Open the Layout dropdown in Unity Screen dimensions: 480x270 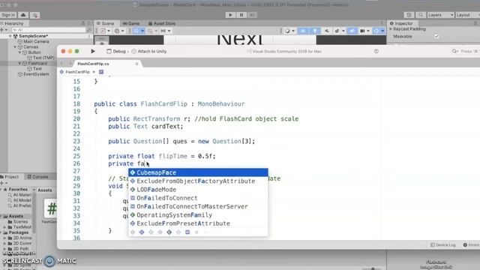[467, 15]
